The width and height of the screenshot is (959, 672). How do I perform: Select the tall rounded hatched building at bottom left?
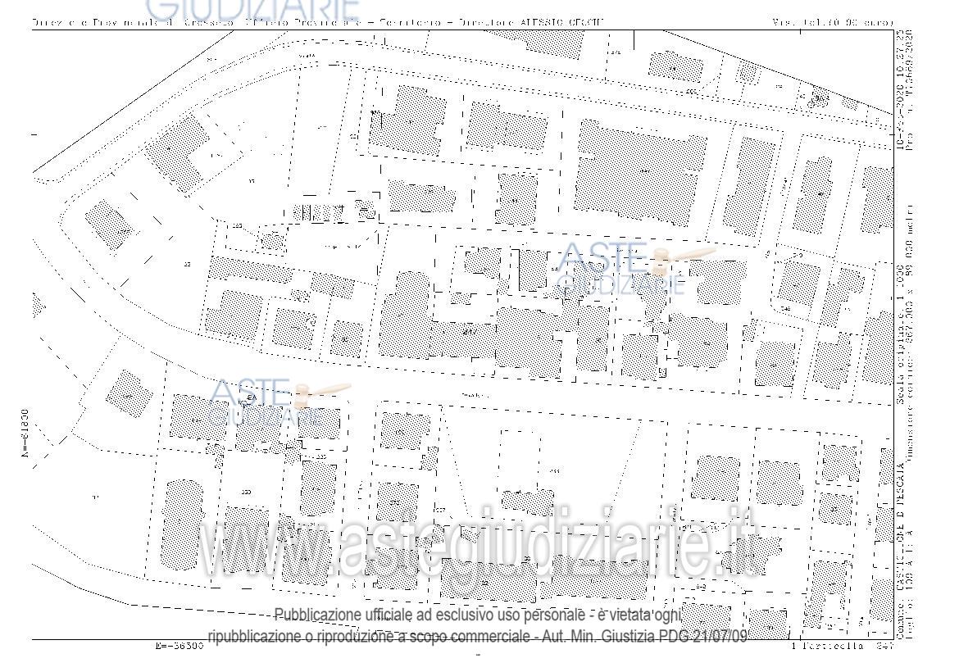pos(183,524)
